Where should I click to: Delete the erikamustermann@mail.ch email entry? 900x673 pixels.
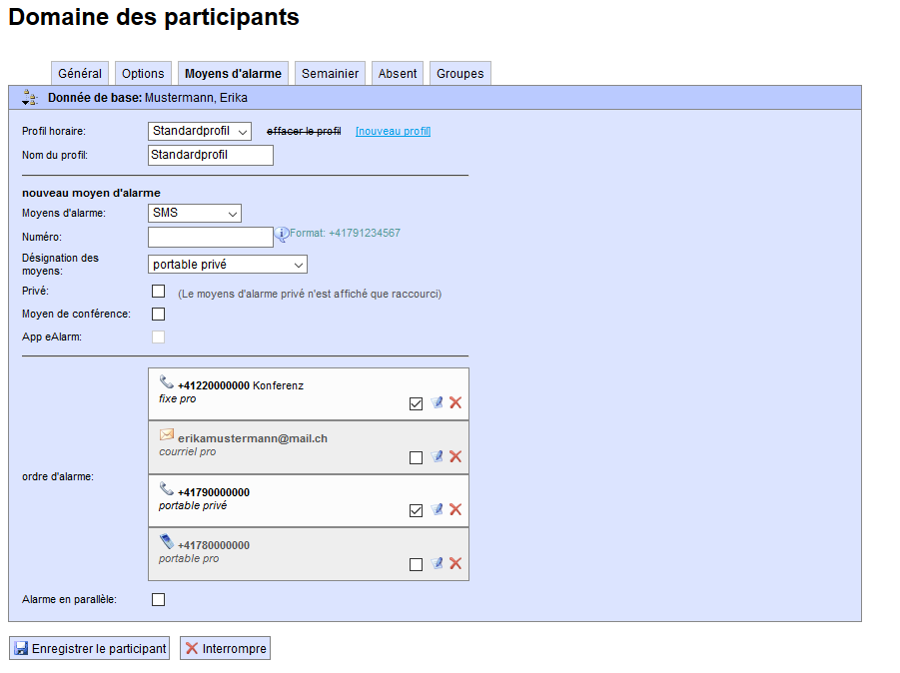[x=455, y=456]
